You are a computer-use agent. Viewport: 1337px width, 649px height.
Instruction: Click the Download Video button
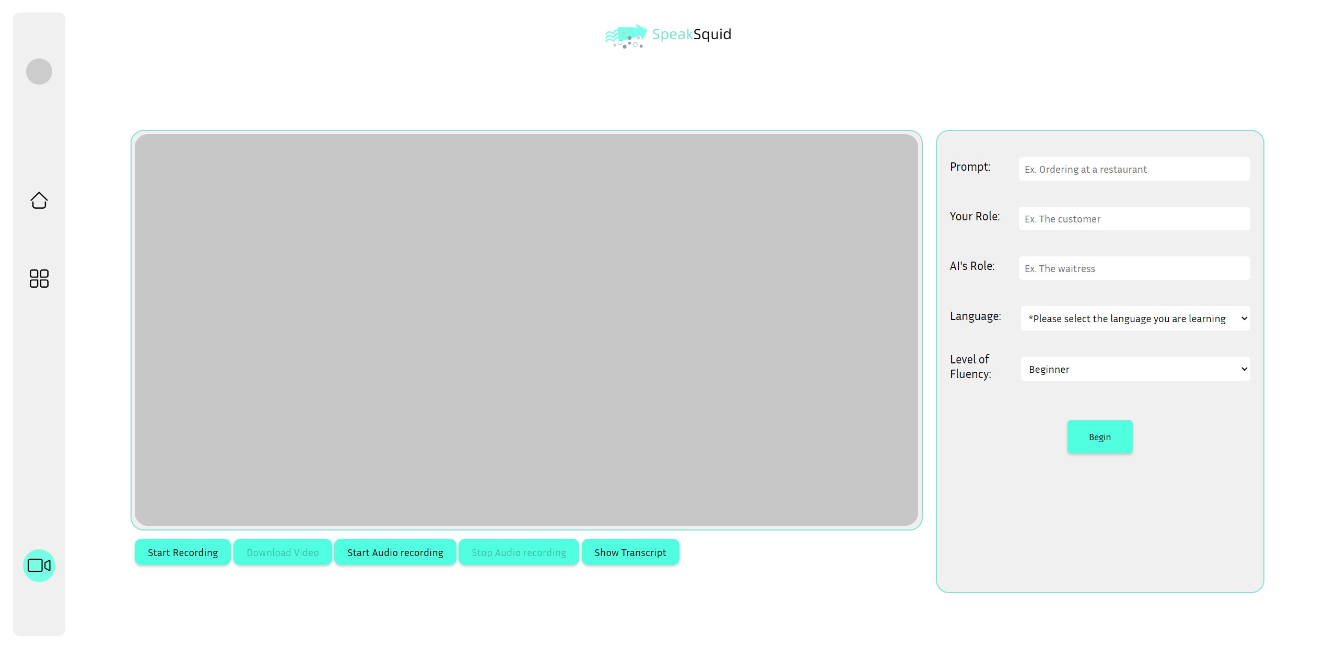tap(283, 552)
